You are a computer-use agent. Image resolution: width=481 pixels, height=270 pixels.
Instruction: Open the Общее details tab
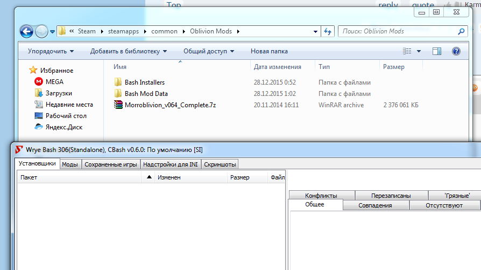pyautogui.click(x=315, y=205)
